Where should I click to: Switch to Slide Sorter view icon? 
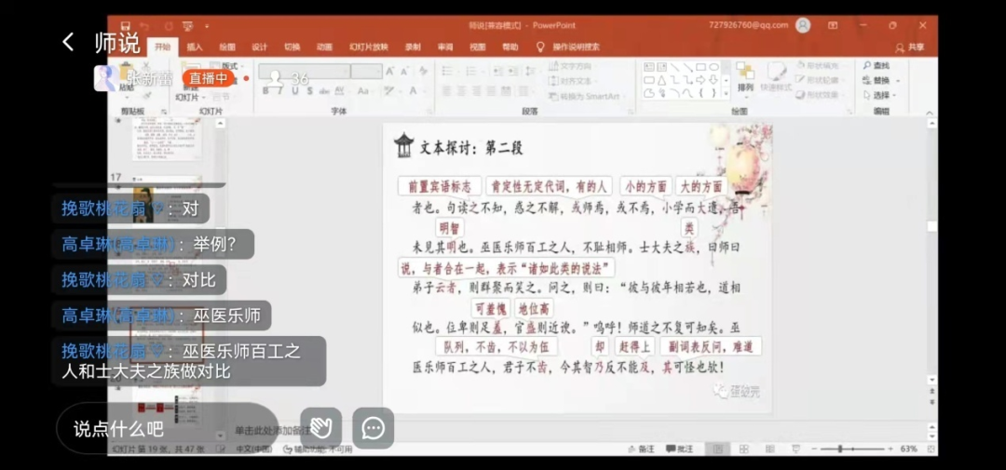click(744, 449)
